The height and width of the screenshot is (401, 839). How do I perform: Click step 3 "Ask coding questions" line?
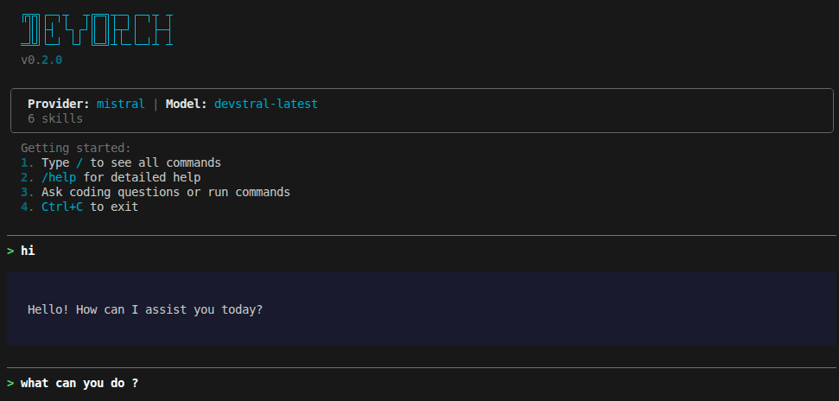pos(164,192)
